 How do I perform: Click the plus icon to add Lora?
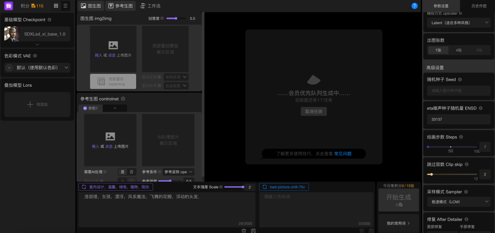(30, 104)
